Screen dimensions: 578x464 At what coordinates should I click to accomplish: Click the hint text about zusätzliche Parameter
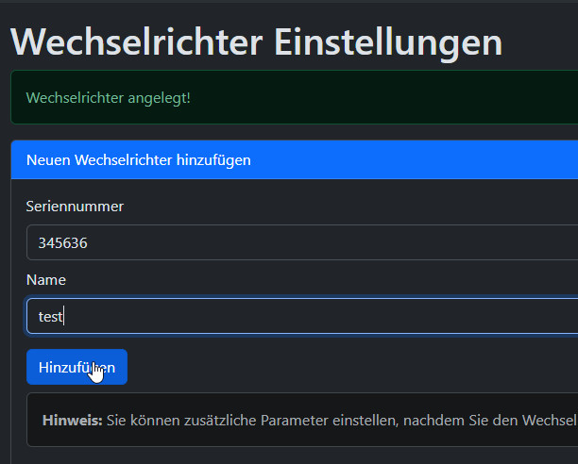click(x=340, y=420)
